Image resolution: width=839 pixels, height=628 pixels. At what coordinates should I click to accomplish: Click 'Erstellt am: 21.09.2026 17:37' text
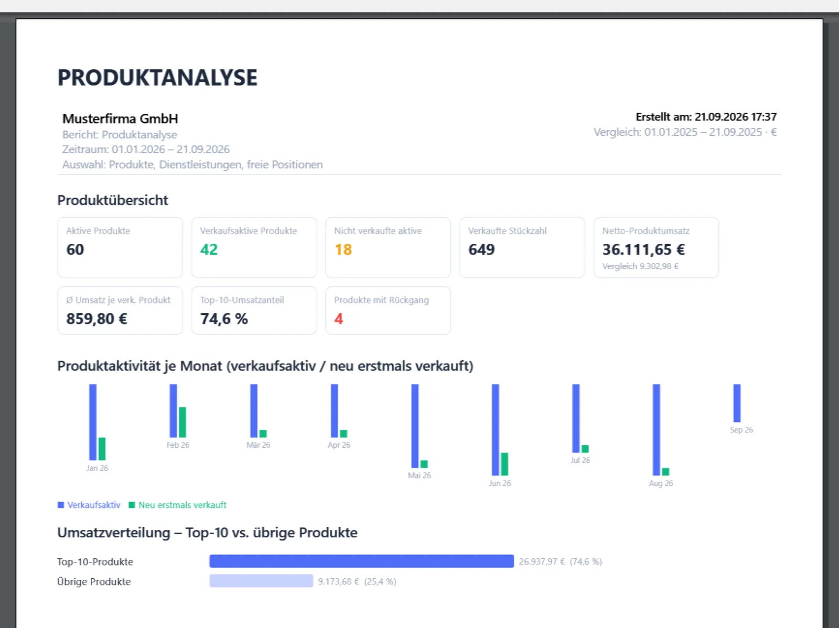[706, 117]
